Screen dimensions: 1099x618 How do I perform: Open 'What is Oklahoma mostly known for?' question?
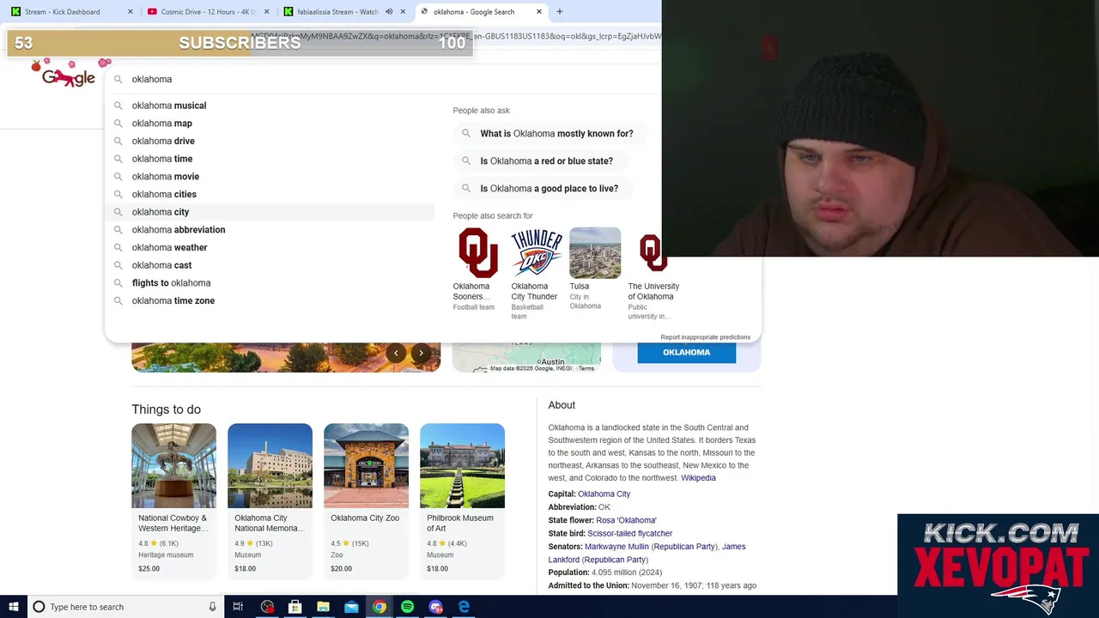(x=549, y=133)
